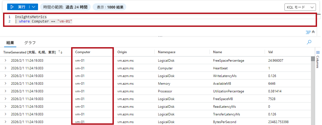Click the search magnifier icon in results
The image size is (322, 125).
click(x=309, y=42)
